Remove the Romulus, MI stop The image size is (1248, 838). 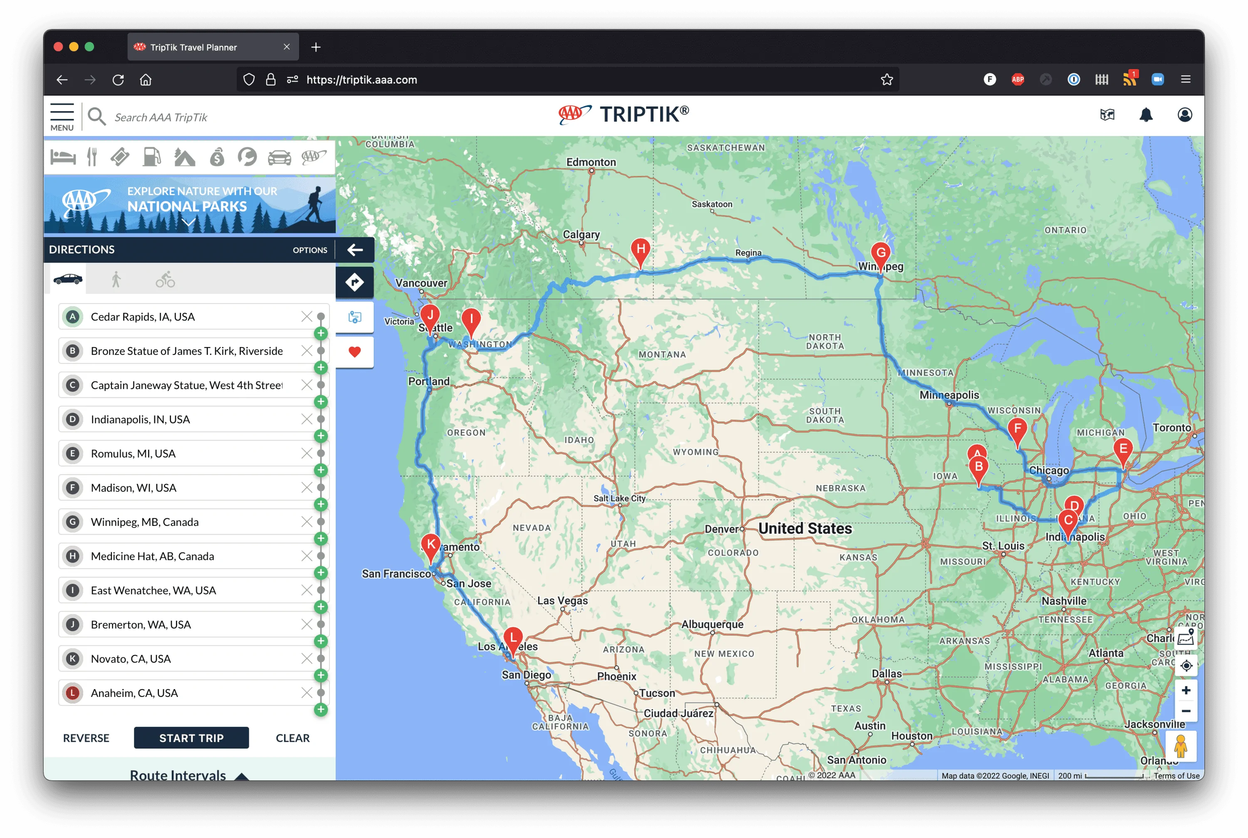click(x=307, y=453)
